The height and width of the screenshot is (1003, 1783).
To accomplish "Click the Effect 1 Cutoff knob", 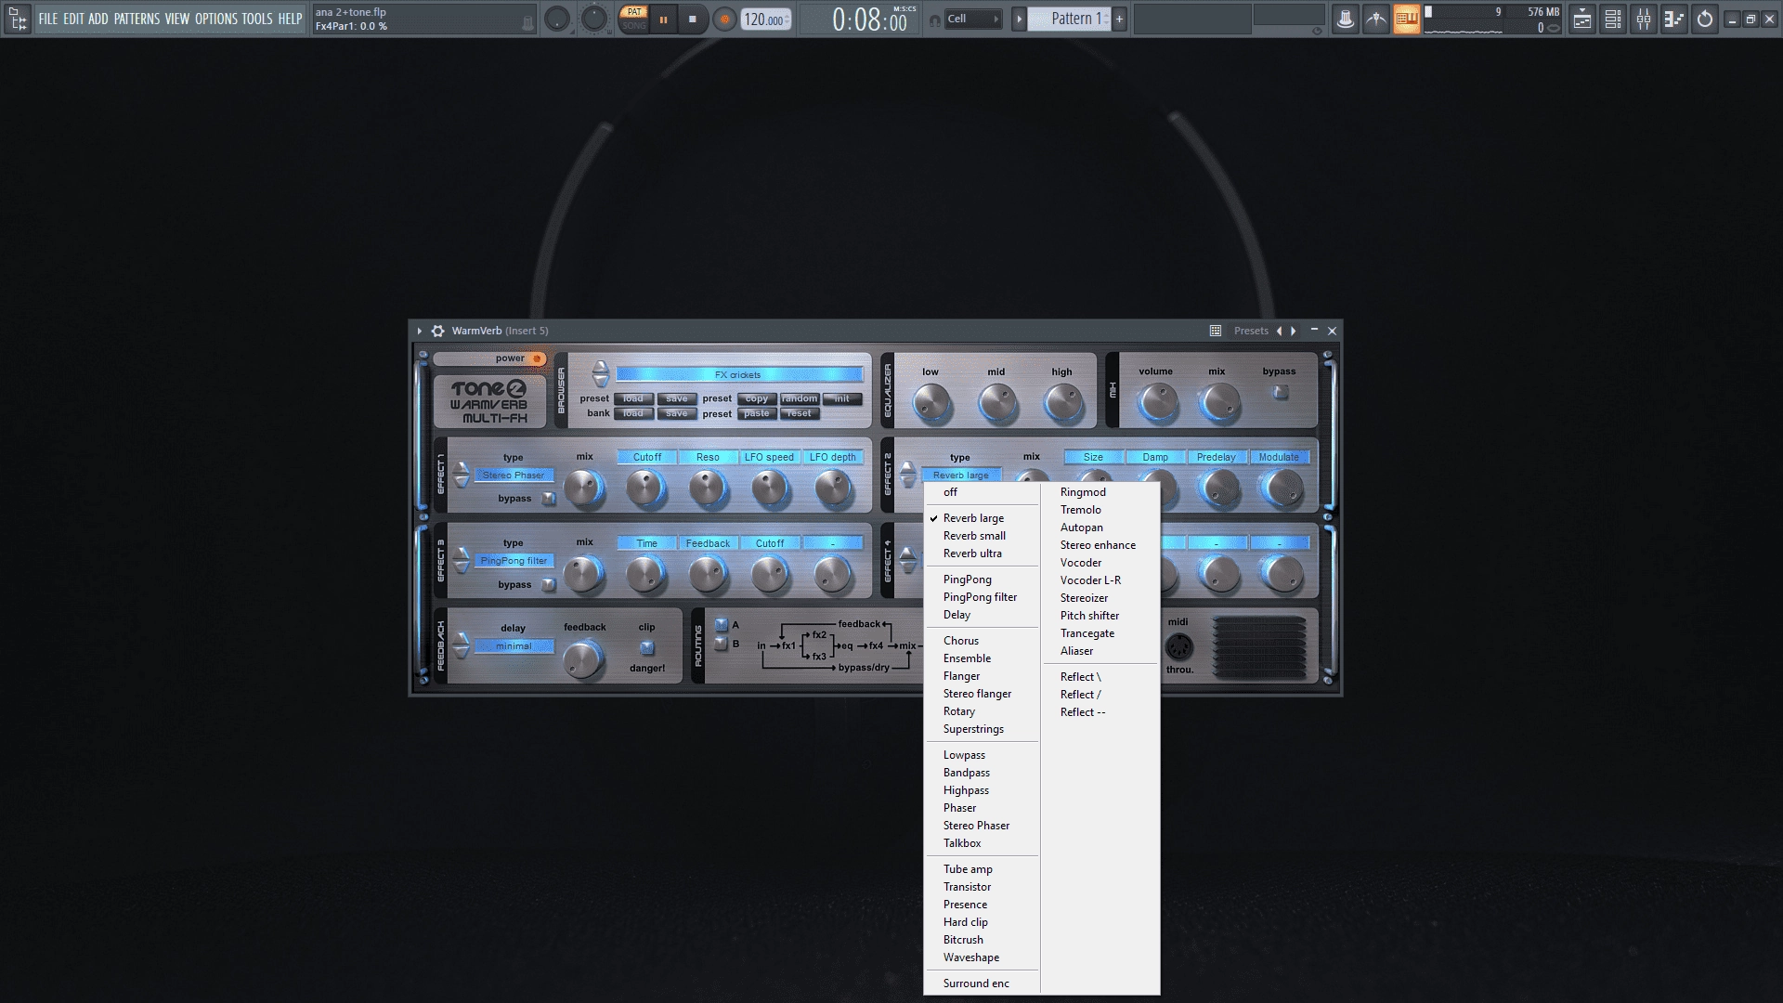I will (645, 488).
